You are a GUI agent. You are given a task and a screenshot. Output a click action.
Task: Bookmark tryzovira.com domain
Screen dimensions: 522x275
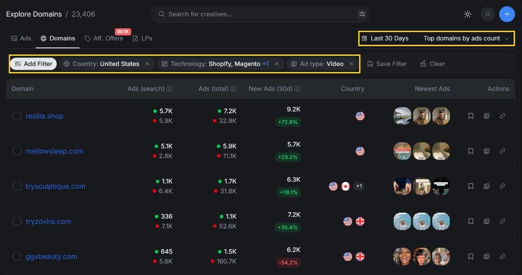[471, 221]
